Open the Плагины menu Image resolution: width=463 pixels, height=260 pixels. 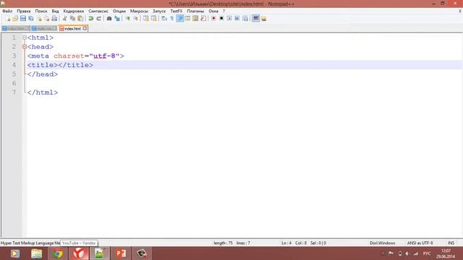pos(195,12)
